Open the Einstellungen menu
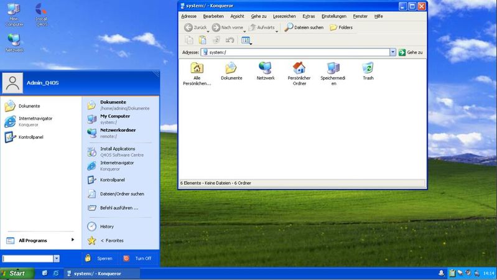The image size is (497, 280). (x=334, y=16)
